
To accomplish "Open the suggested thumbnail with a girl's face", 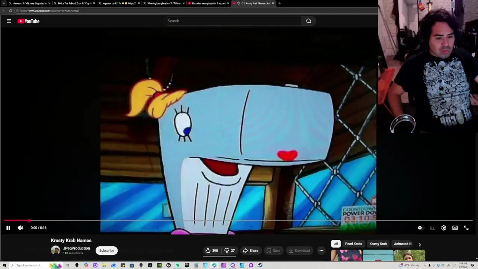I will (410, 256).
